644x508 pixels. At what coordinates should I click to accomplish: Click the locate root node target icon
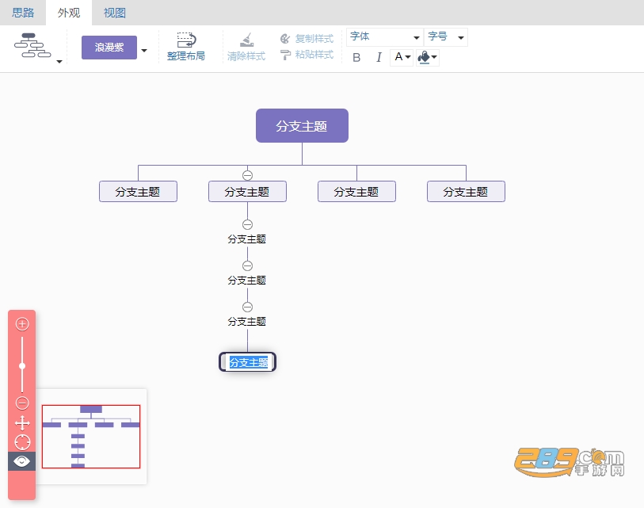22,442
